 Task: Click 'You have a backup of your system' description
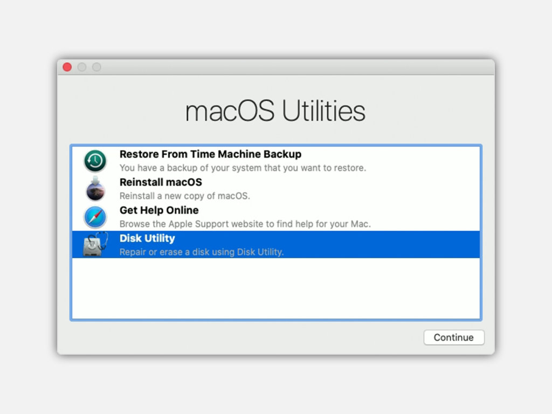[x=243, y=168]
